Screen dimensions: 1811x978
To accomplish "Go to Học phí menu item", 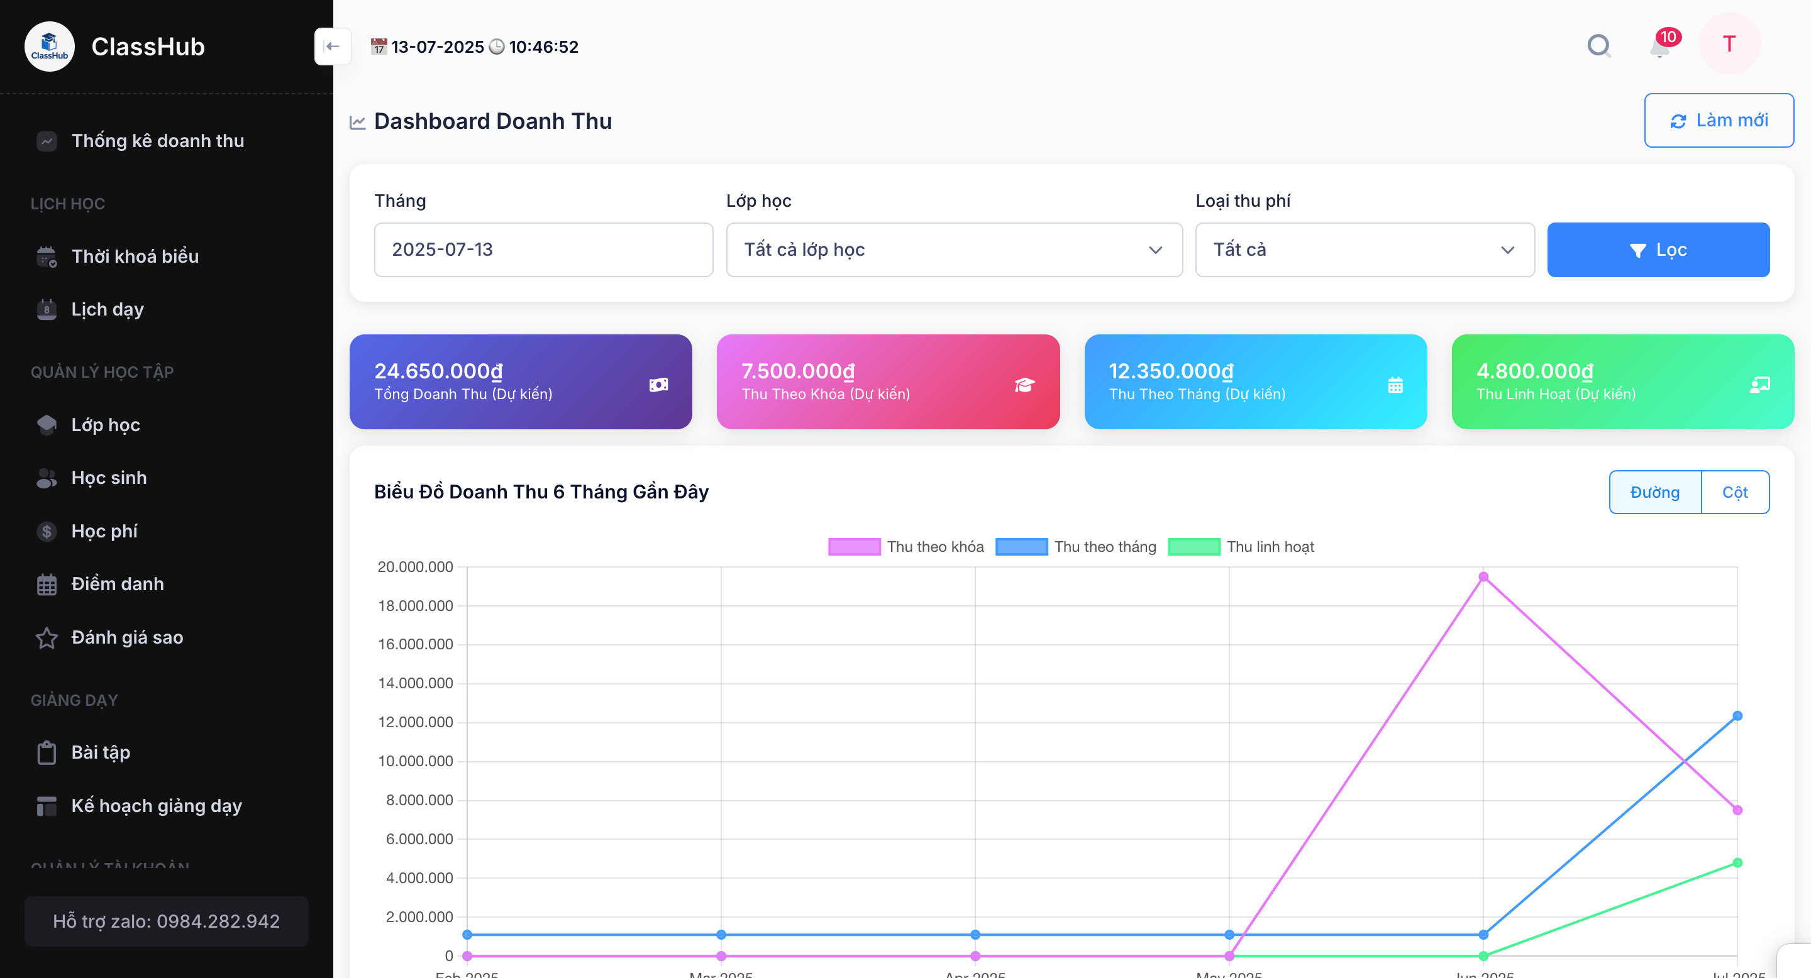I will tap(104, 531).
